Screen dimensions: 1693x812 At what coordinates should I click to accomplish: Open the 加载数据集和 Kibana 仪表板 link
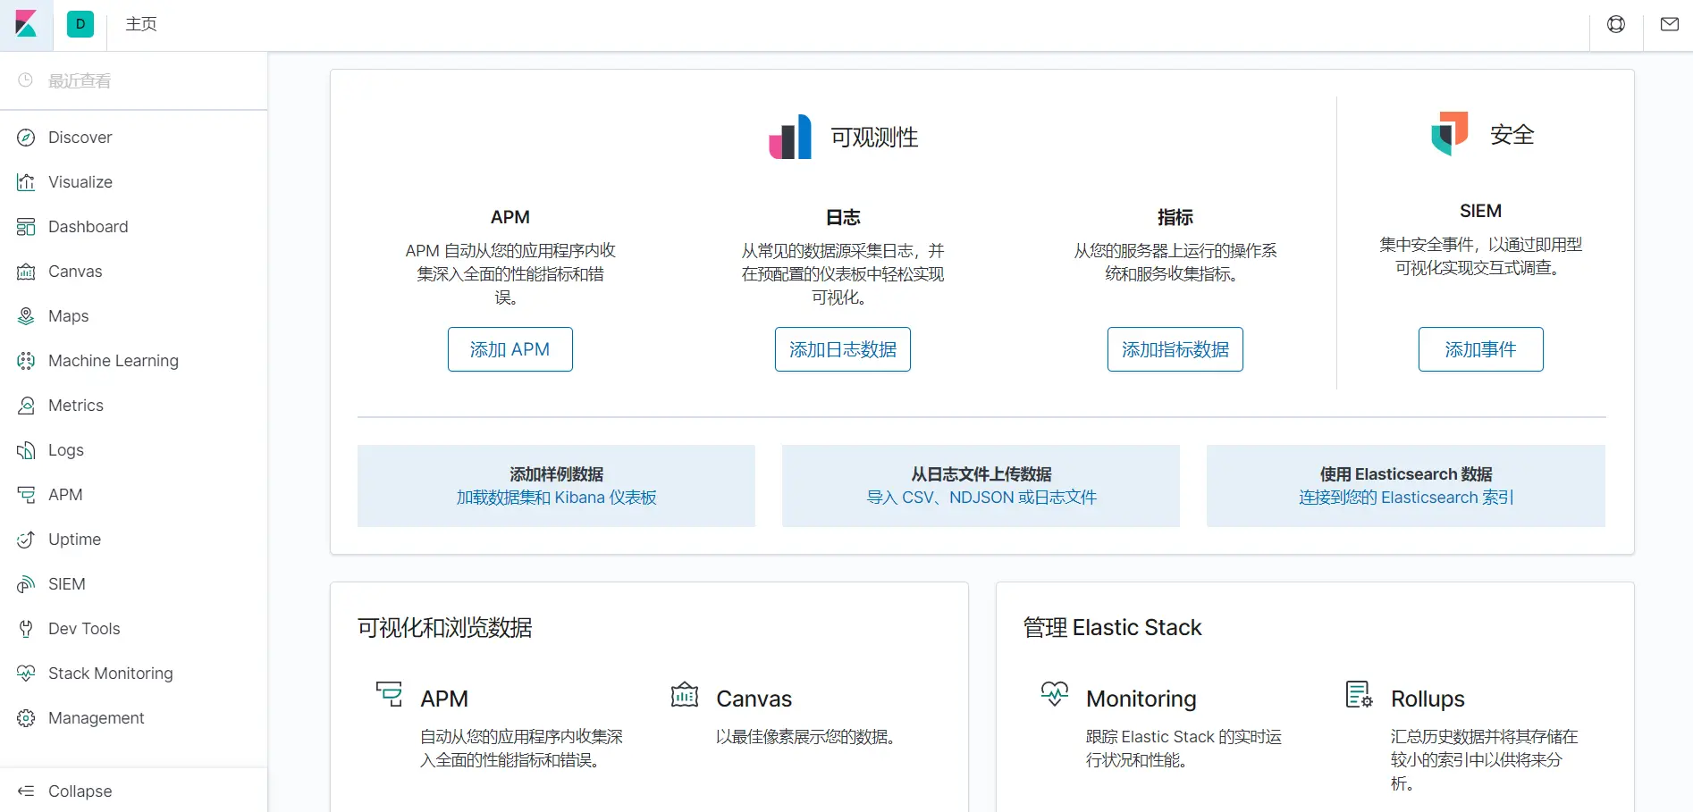click(x=557, y=498)
